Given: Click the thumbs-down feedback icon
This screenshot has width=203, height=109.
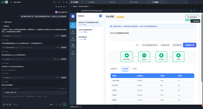Looking at the screenshot, I should [59, 6].
